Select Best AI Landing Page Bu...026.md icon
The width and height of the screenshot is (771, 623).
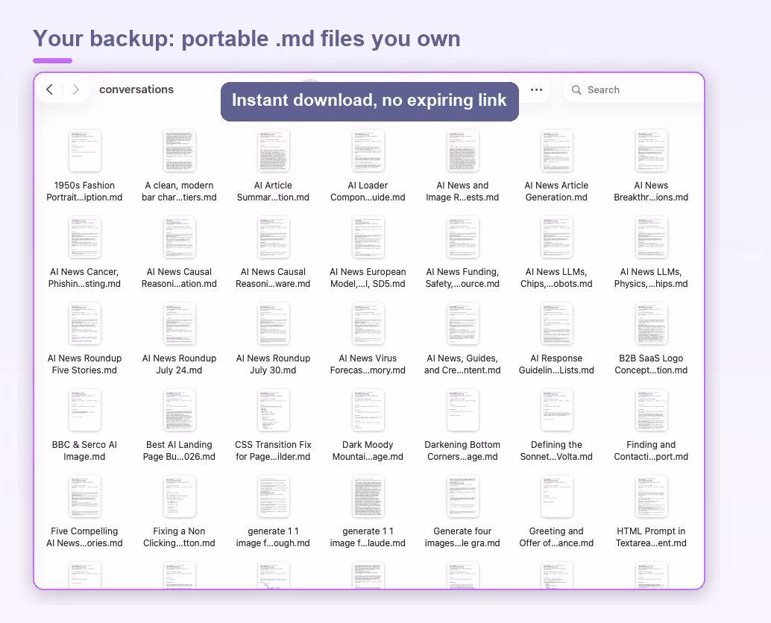tap(179, 411)
